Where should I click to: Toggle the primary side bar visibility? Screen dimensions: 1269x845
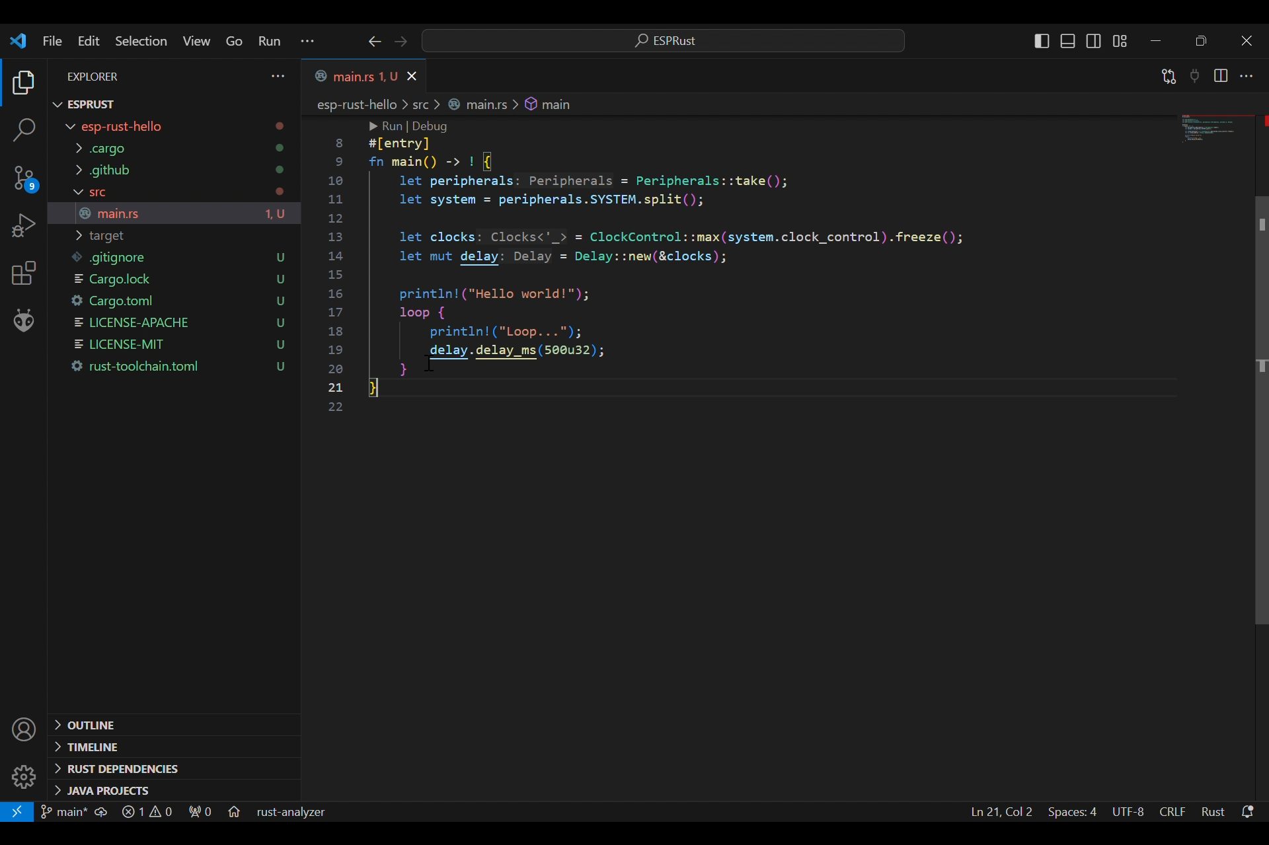(x=1042, y=41)
